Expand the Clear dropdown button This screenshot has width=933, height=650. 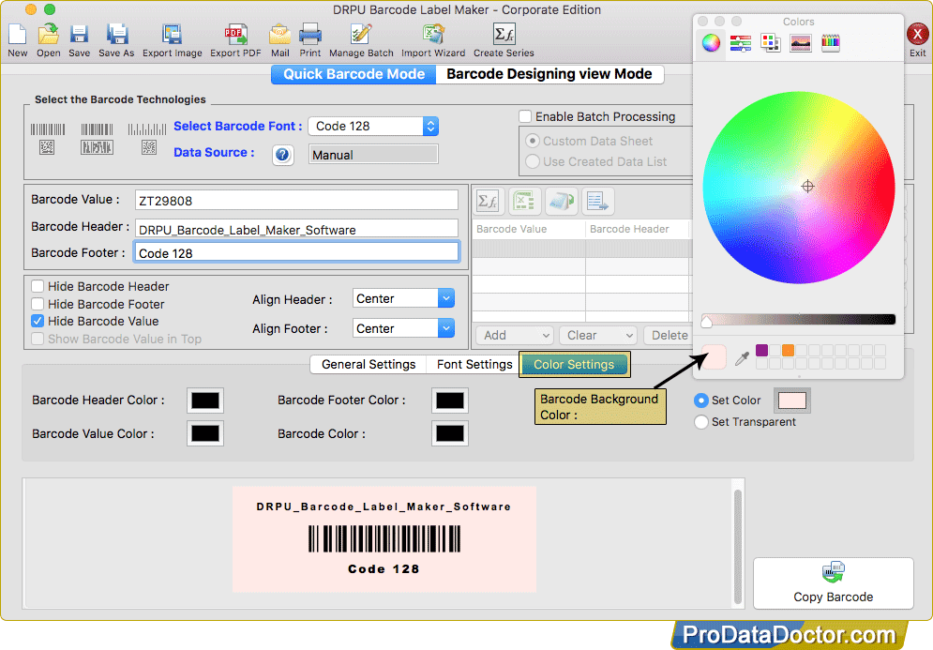tap(598, 335)
